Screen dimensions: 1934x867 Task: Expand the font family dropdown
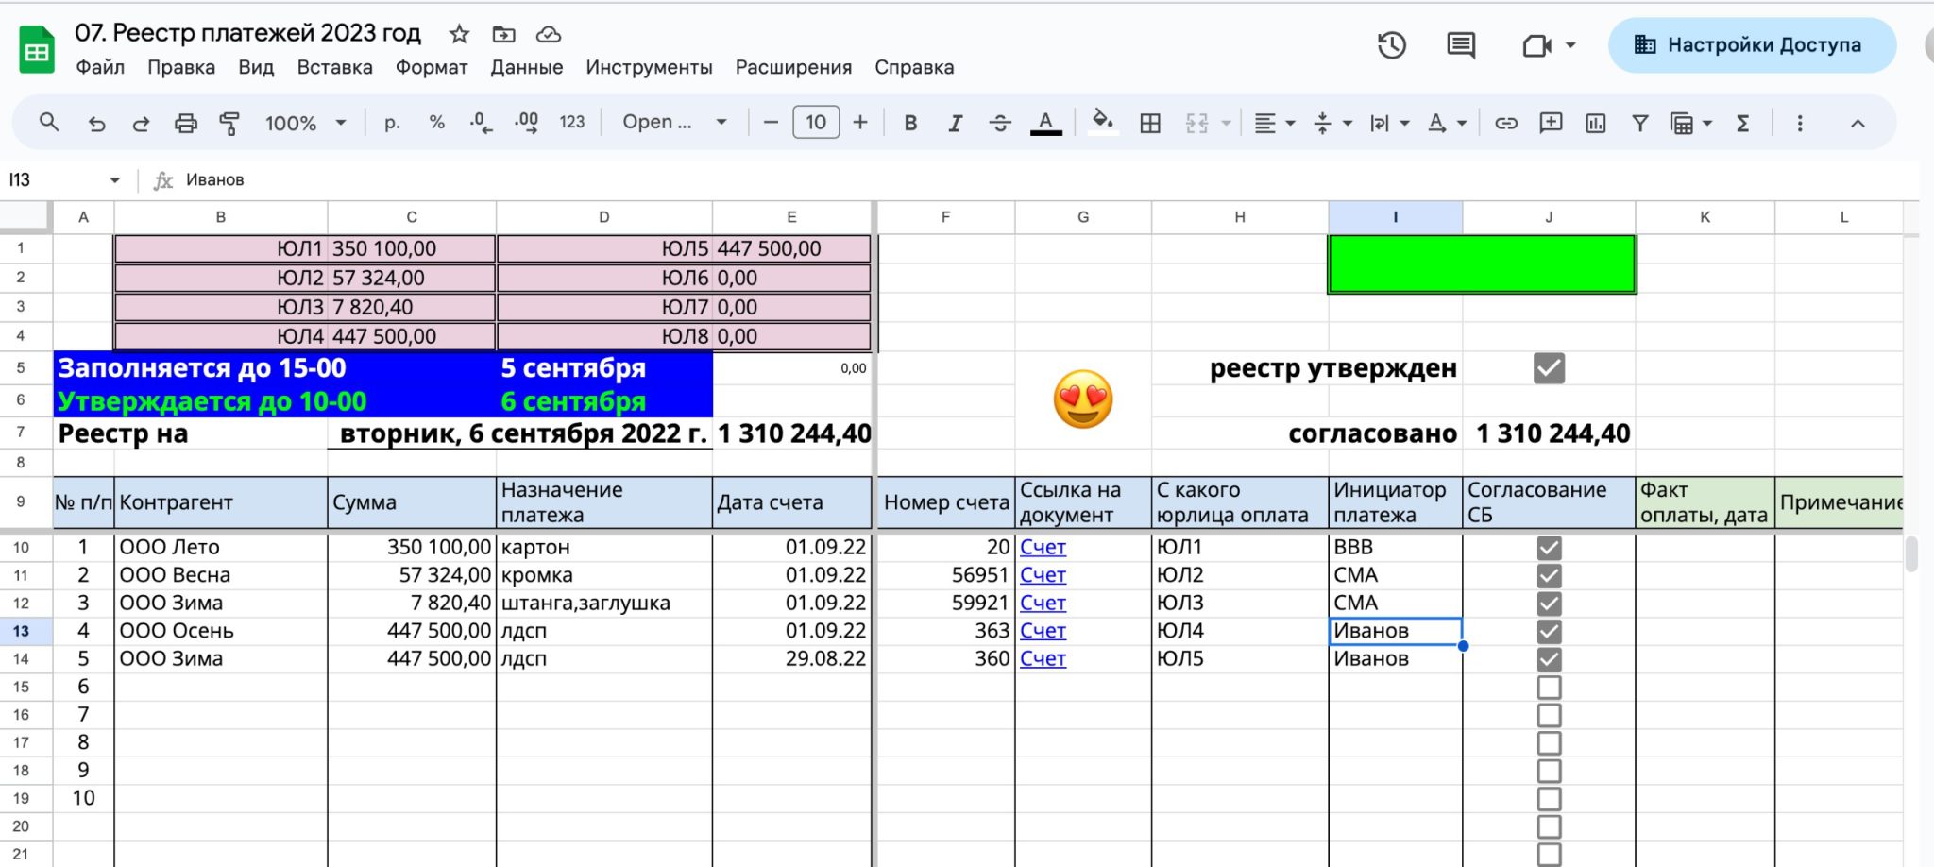674,123
